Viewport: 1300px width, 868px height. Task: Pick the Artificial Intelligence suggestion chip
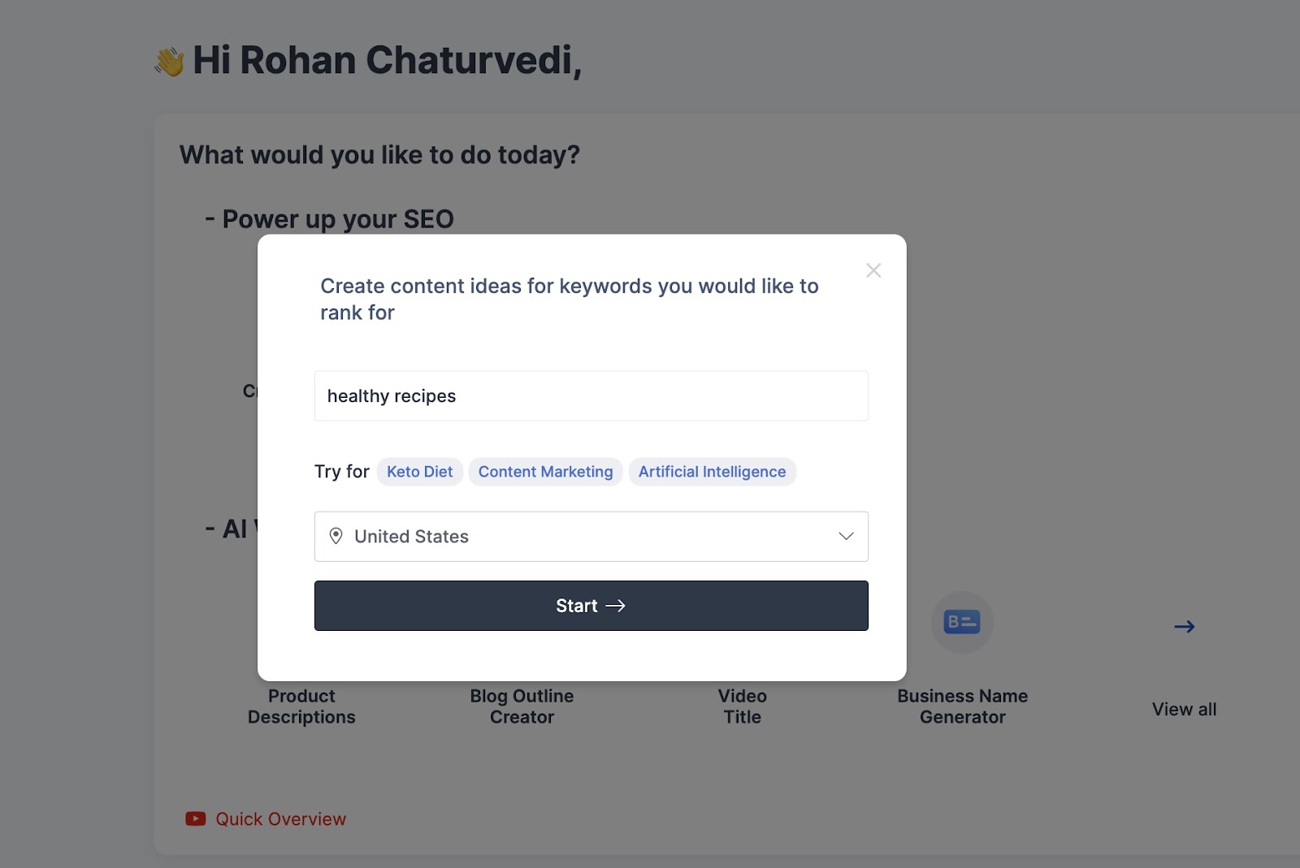(x=712, y=472)
